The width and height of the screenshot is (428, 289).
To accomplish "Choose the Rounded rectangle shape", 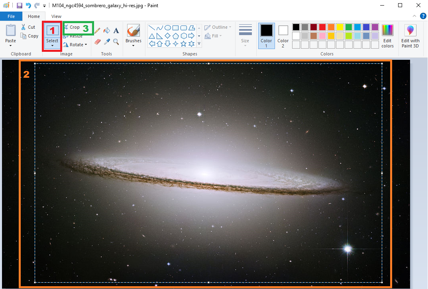I will coord(184,28).
